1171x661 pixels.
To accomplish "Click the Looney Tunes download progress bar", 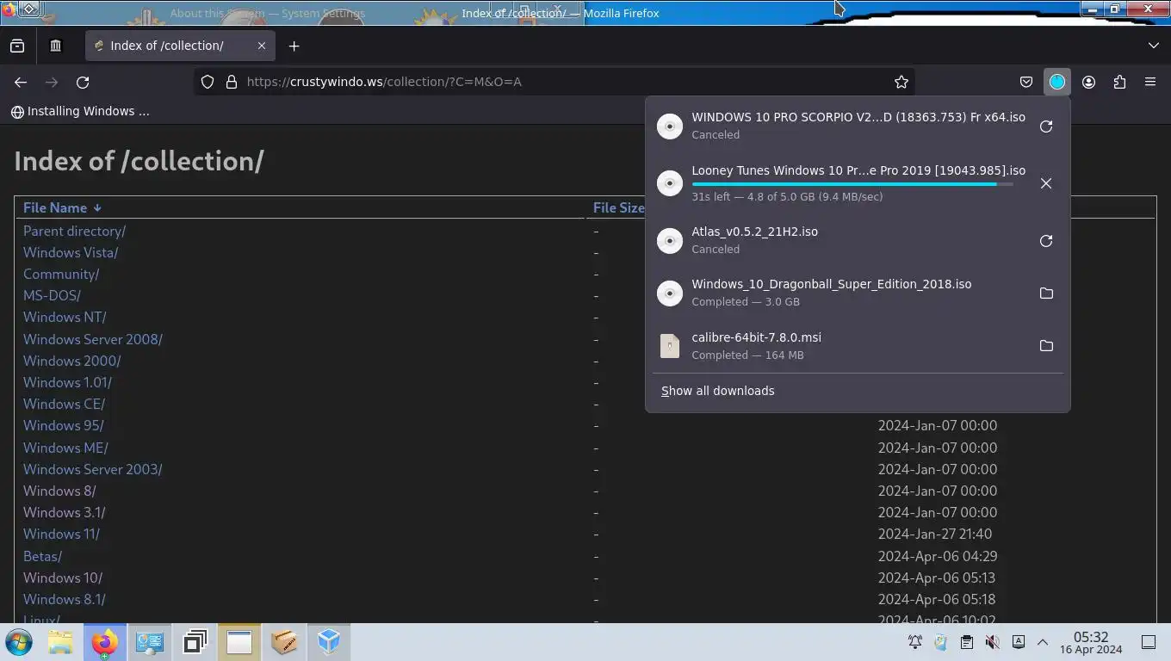I will (852, 184).
